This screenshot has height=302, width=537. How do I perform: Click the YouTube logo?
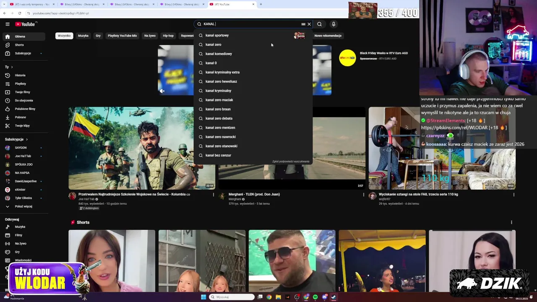[x=25, y=24]
